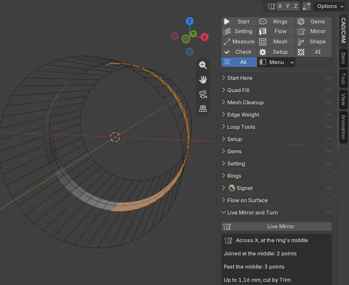Select the Mirror category button
Screen dimensions: 349x285
tap(314, 31)
